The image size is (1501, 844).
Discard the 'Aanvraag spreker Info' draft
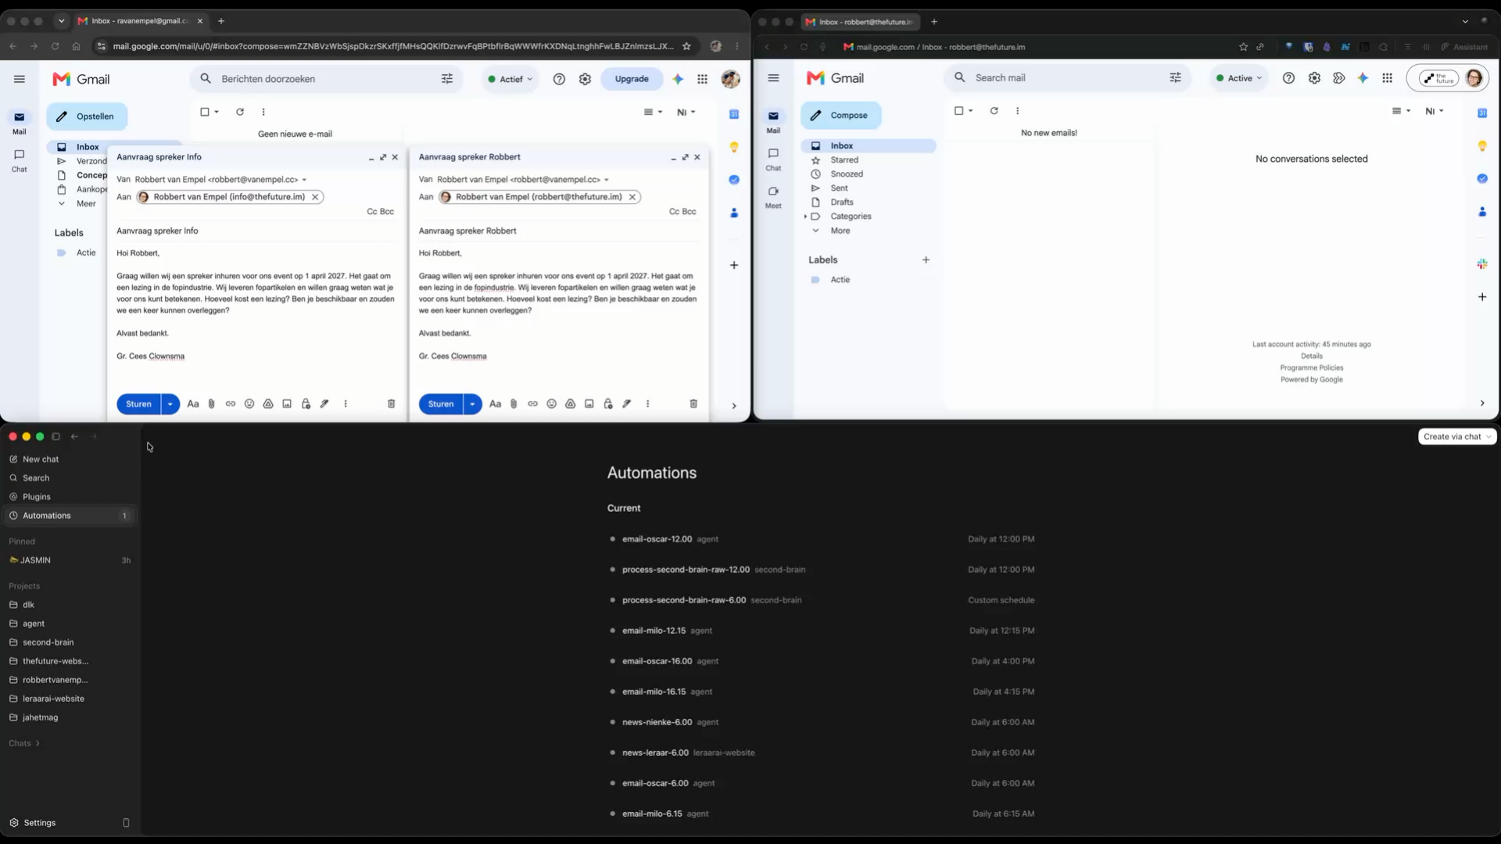[391, 404]
